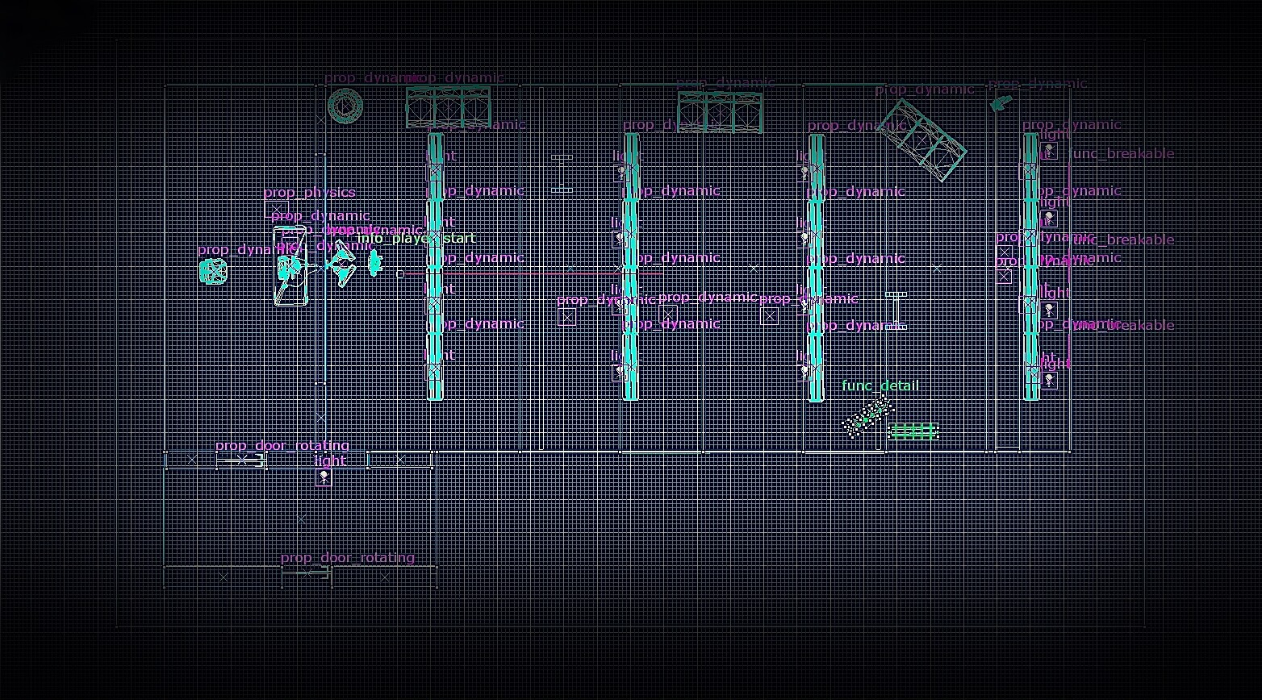Select the third cyan column model
Screen dimensions: 1262x700
click(x=816, y=267)
